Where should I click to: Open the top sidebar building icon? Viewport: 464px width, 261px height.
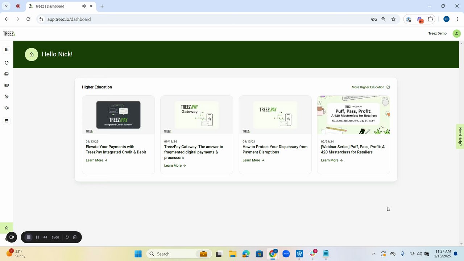click(x=7, y=50)
